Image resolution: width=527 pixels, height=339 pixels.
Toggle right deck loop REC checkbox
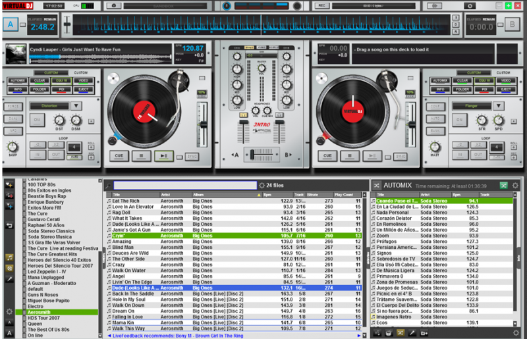coord(514,157)
